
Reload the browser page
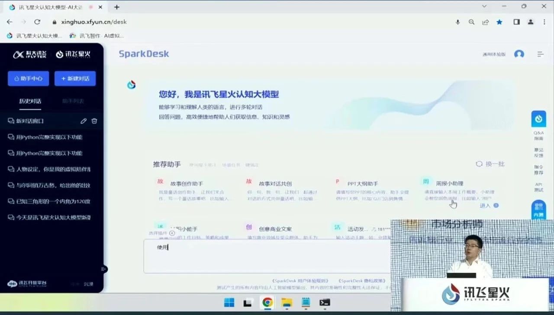pos(37,22)
